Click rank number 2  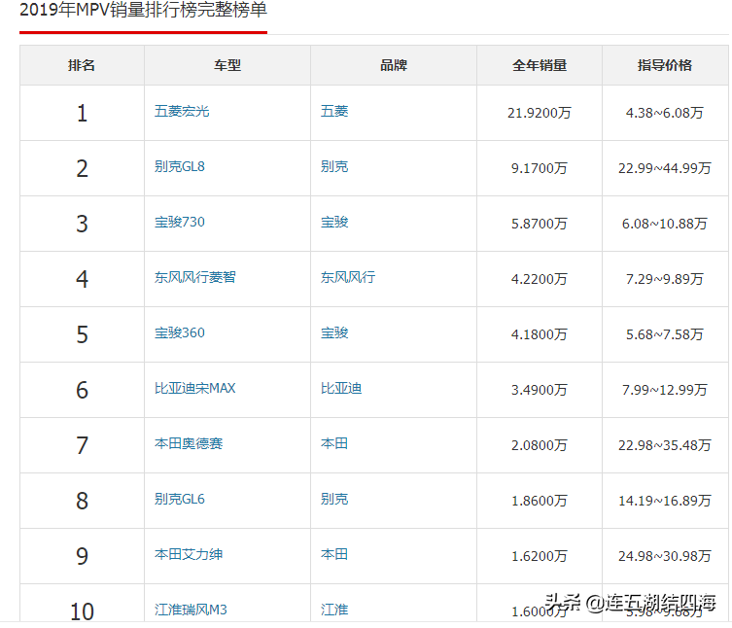pyautogui.click(x=83, y=168)
